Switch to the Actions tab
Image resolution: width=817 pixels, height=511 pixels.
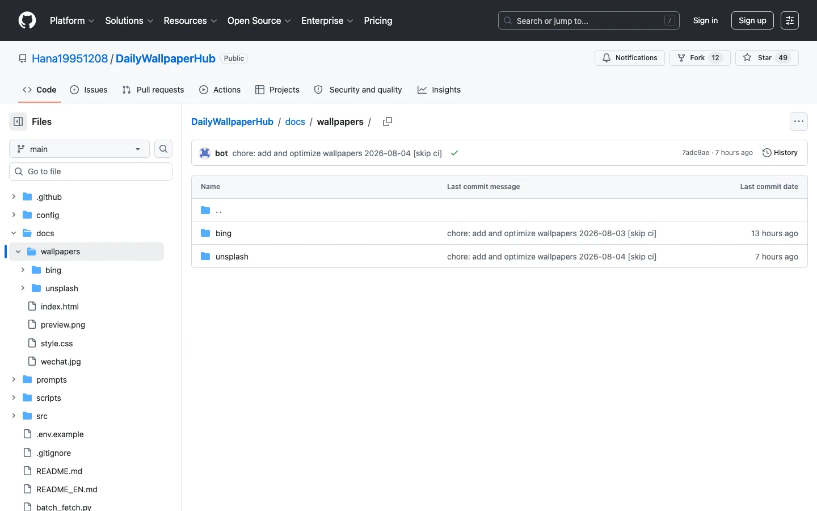pos(220,90)
